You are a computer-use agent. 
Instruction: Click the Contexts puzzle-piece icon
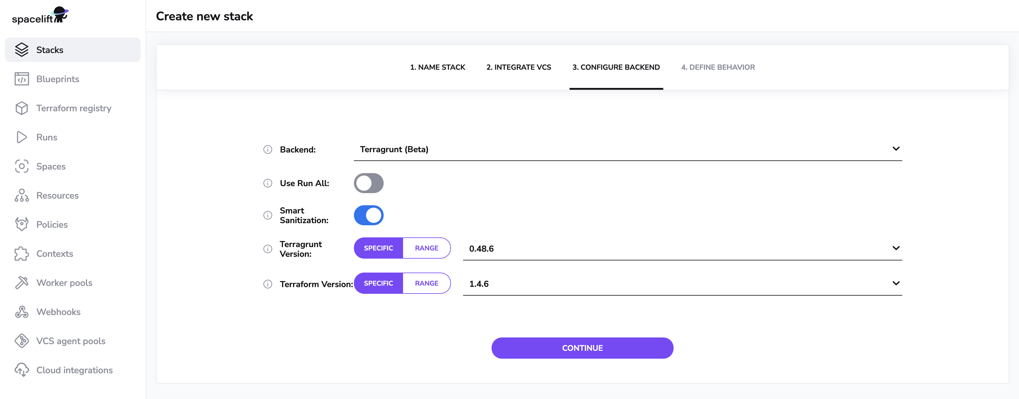pyautogui.click(x=21, y=253)
